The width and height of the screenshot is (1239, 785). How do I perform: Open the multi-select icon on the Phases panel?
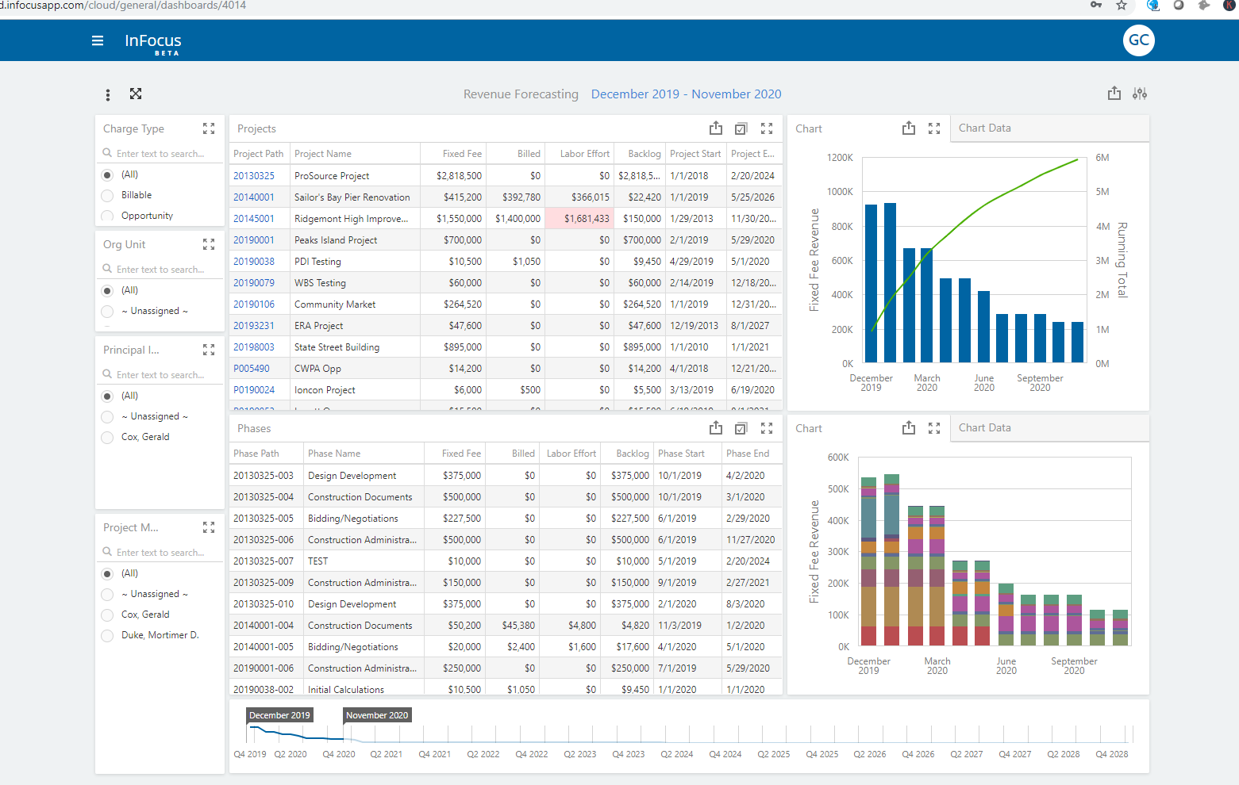741,427
